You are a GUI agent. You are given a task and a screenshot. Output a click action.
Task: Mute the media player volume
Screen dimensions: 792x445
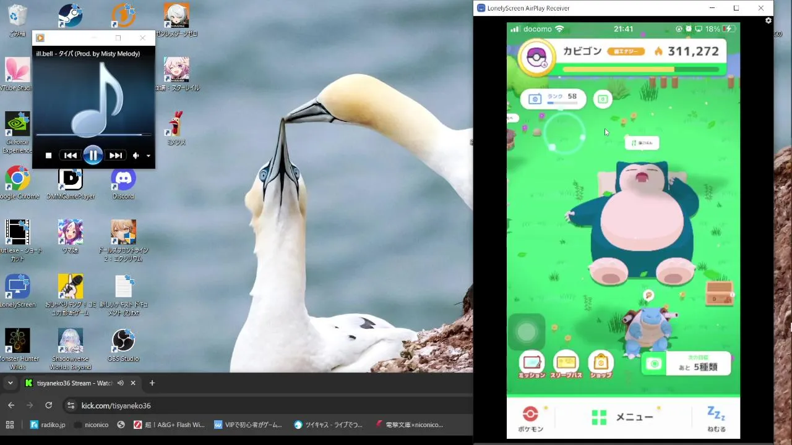136,156
